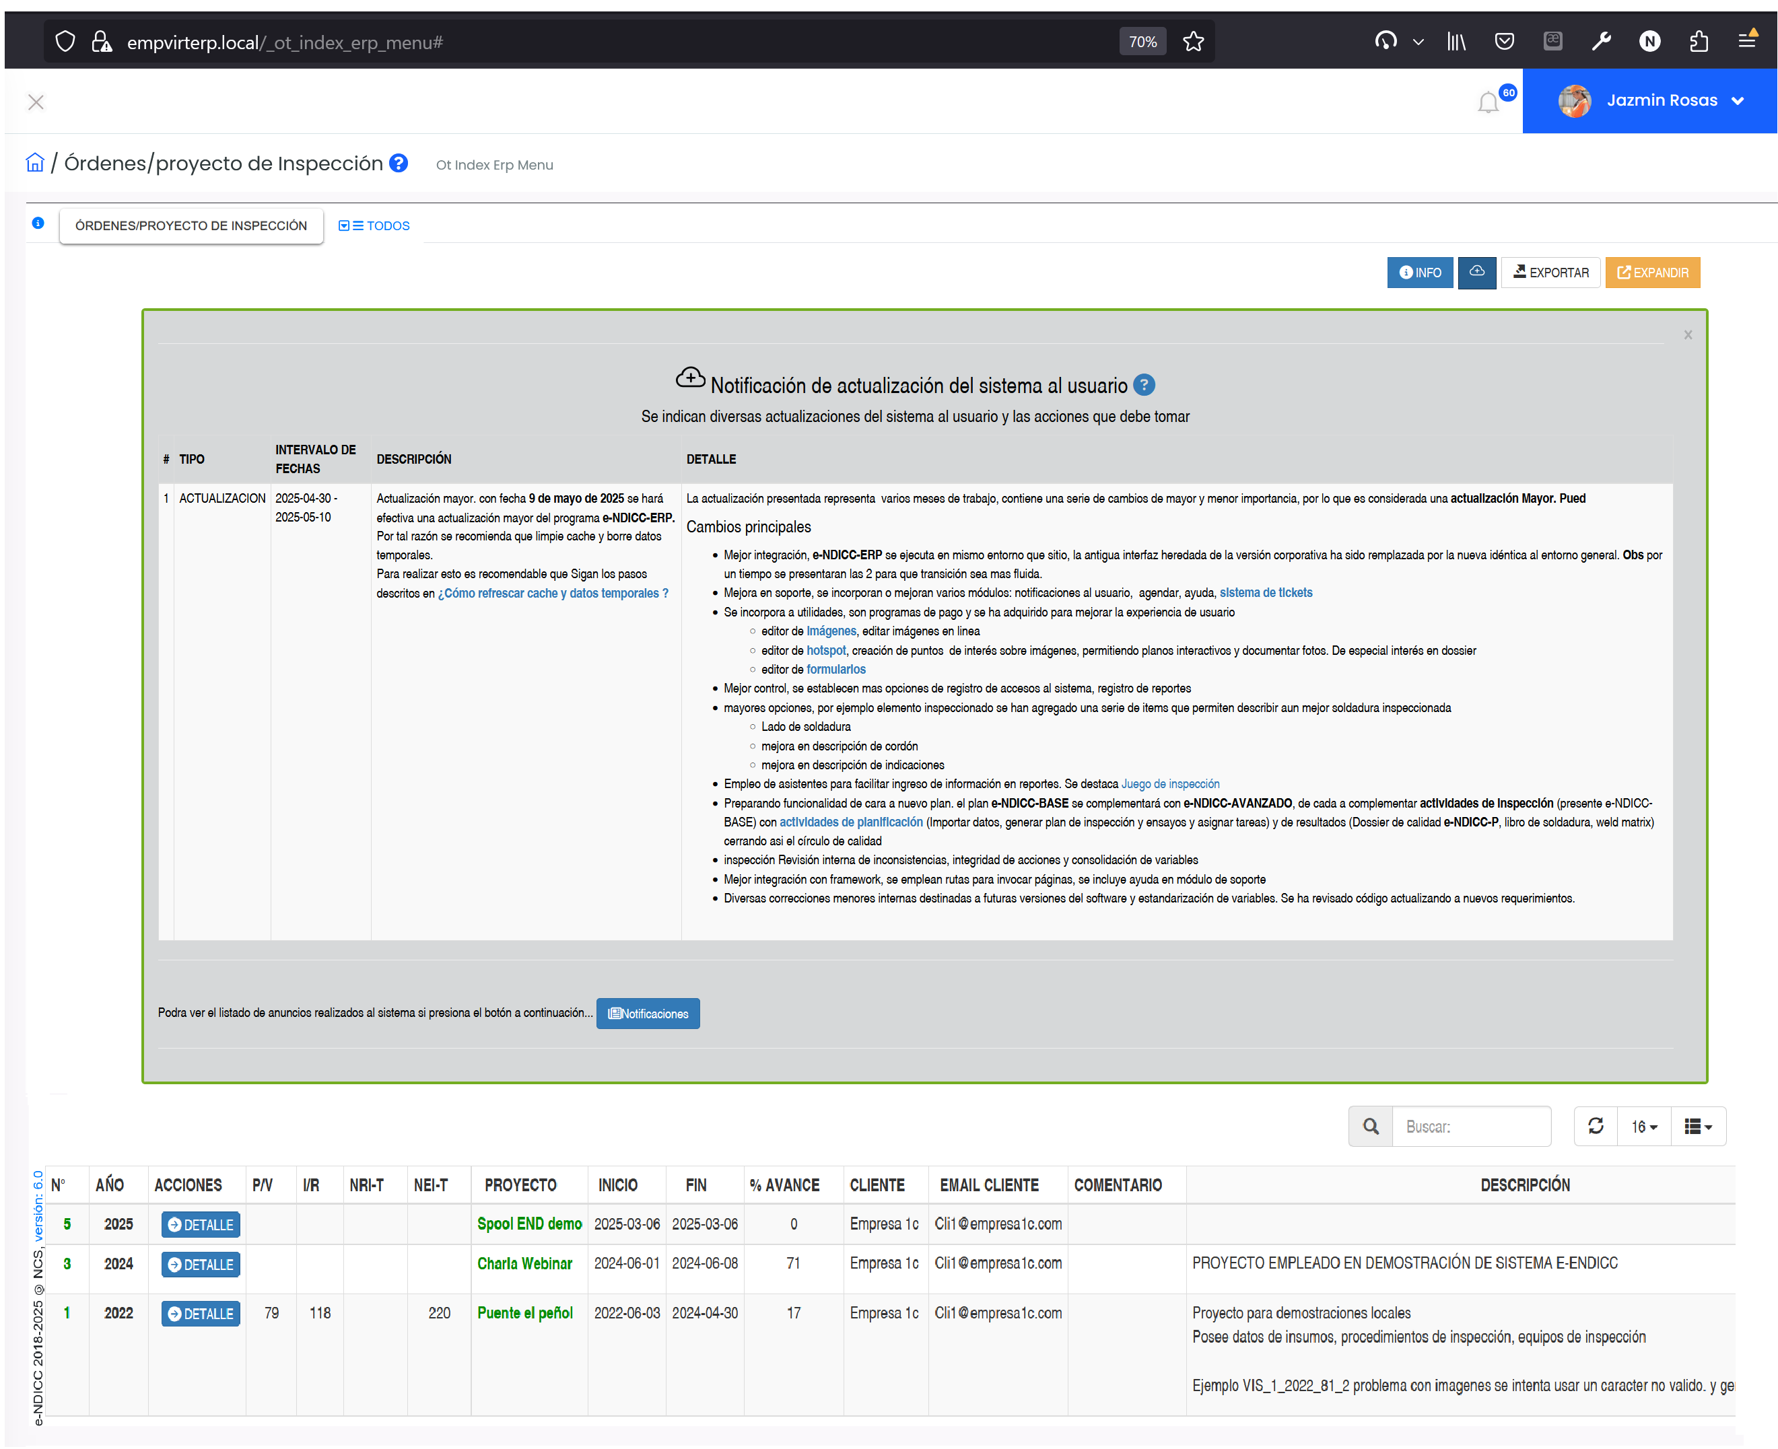Click the search magnifier icon
1778x1449 pixels.
click(1371, 1126)
